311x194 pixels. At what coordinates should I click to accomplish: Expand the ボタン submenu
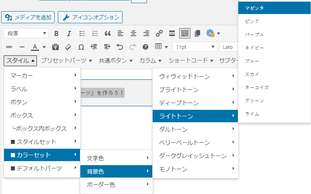[x=42, y=102]
